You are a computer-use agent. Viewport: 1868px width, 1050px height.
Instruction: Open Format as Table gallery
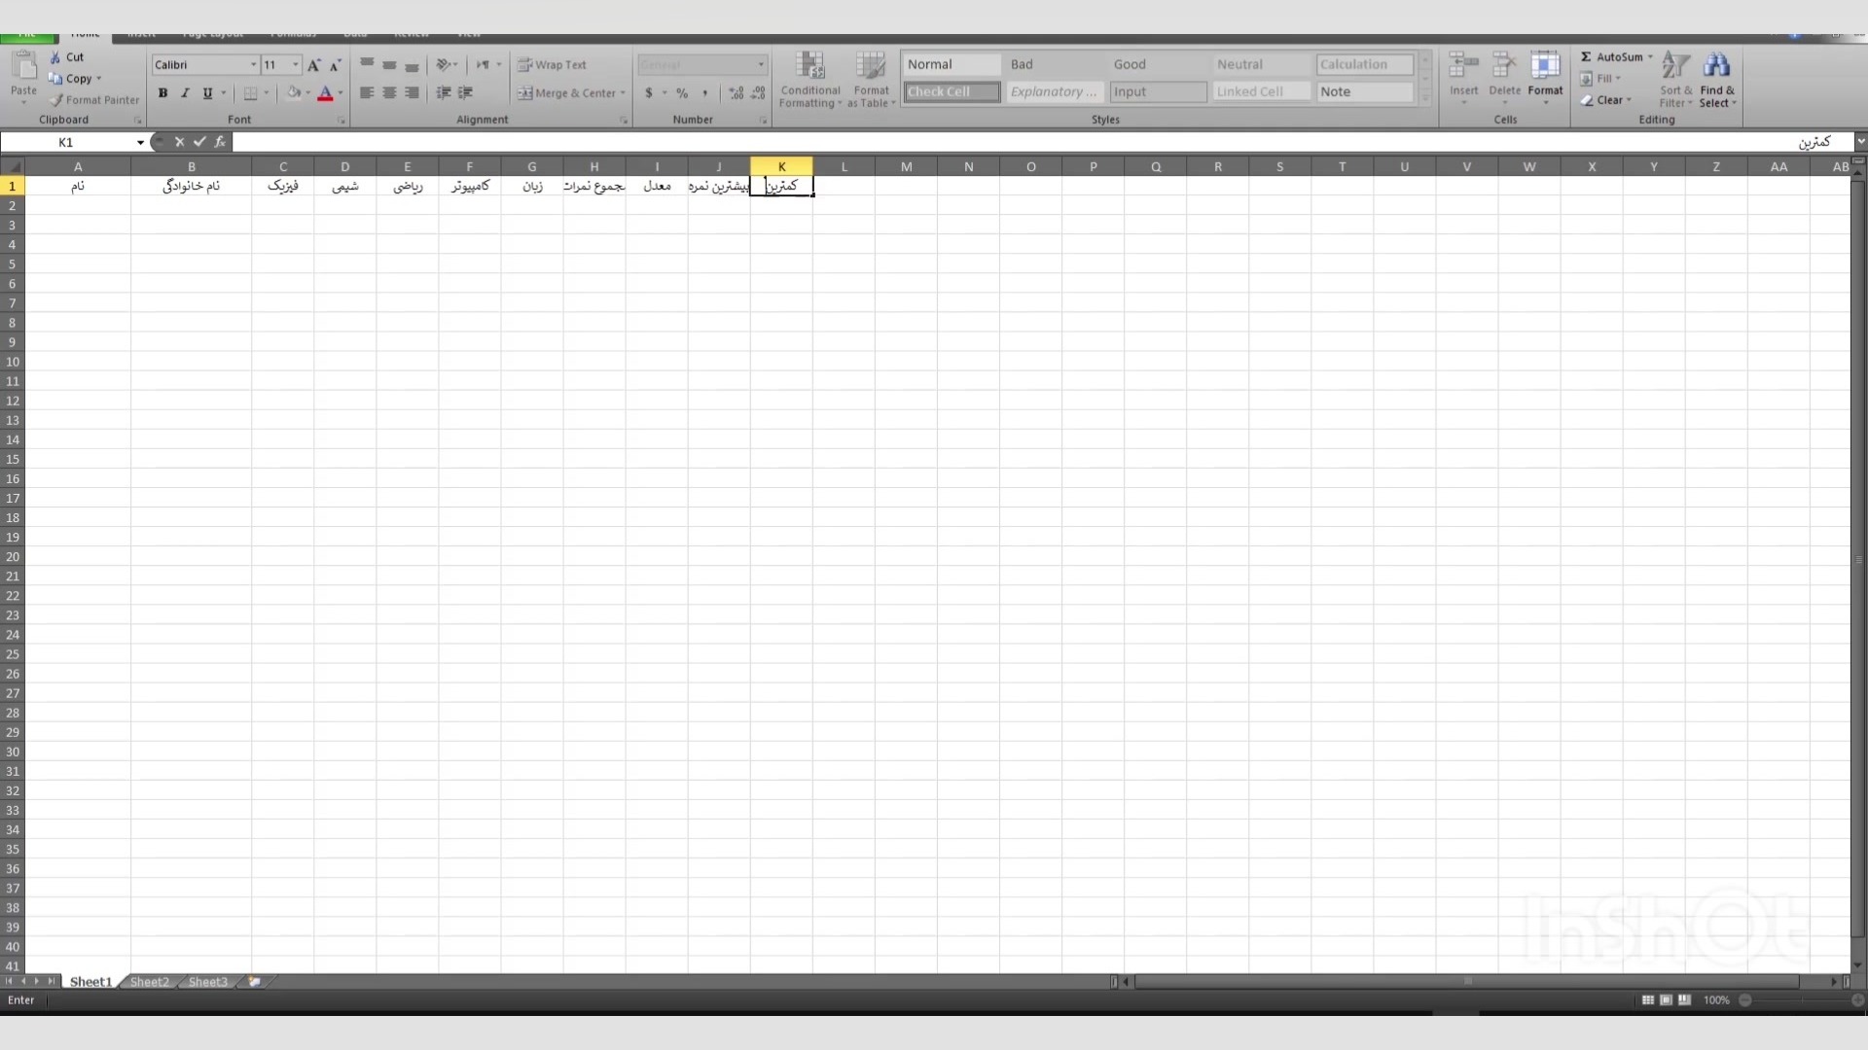click(x=872, y=80)
